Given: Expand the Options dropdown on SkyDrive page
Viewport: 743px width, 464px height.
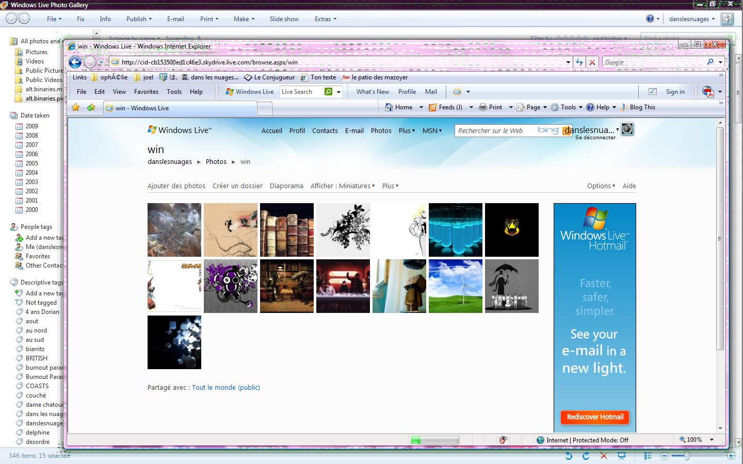Looking at the screenshot, I should tap(601, 186).
